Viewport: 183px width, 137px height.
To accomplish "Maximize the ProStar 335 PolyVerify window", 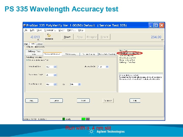I will (156, 25).
